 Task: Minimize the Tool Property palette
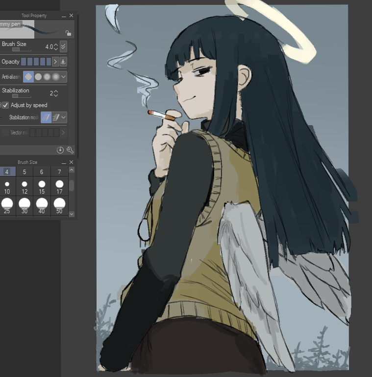[x=64, y=16]
